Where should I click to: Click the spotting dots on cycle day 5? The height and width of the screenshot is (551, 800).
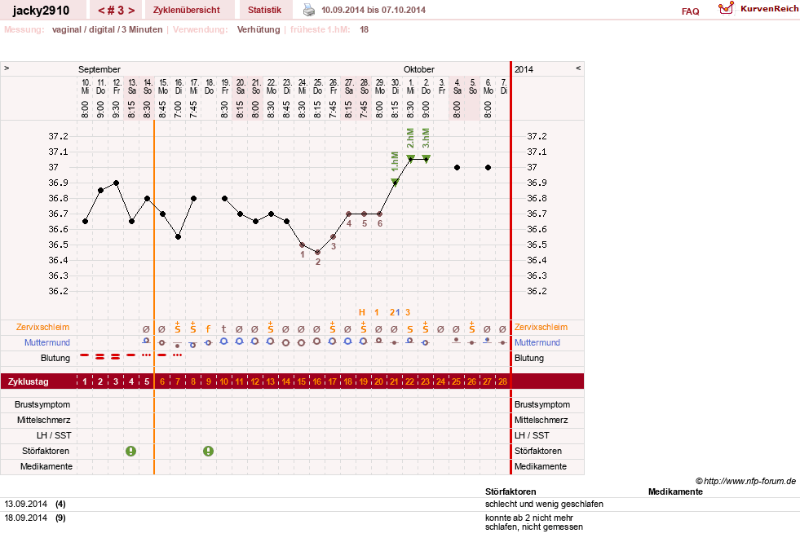pyautogui.click(x=147, y=355)
